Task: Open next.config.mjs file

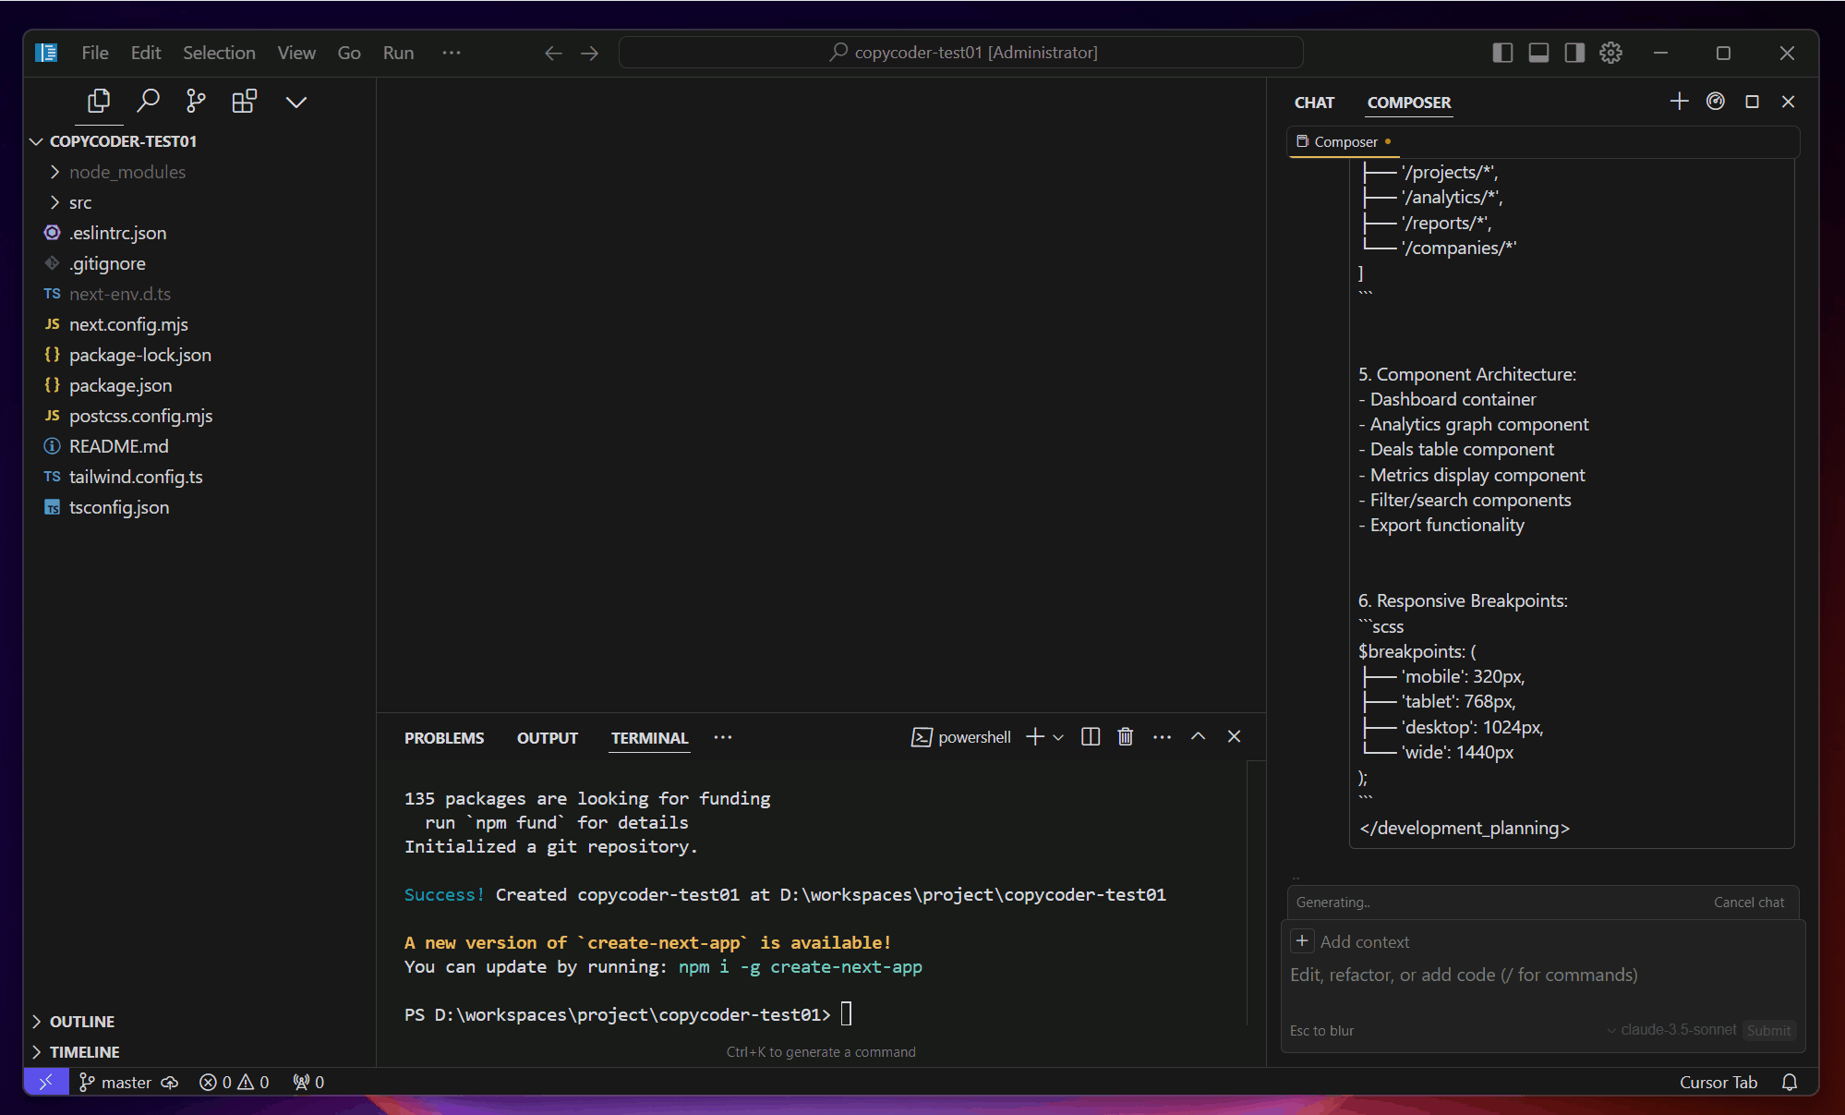Action: pos(128,324)
